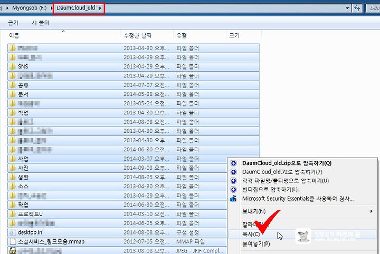The height and width of the screenshot is (254, 380).
Task: Click the desktop.ini file icon
Action: pyautogui.click(x=12, y=232)
